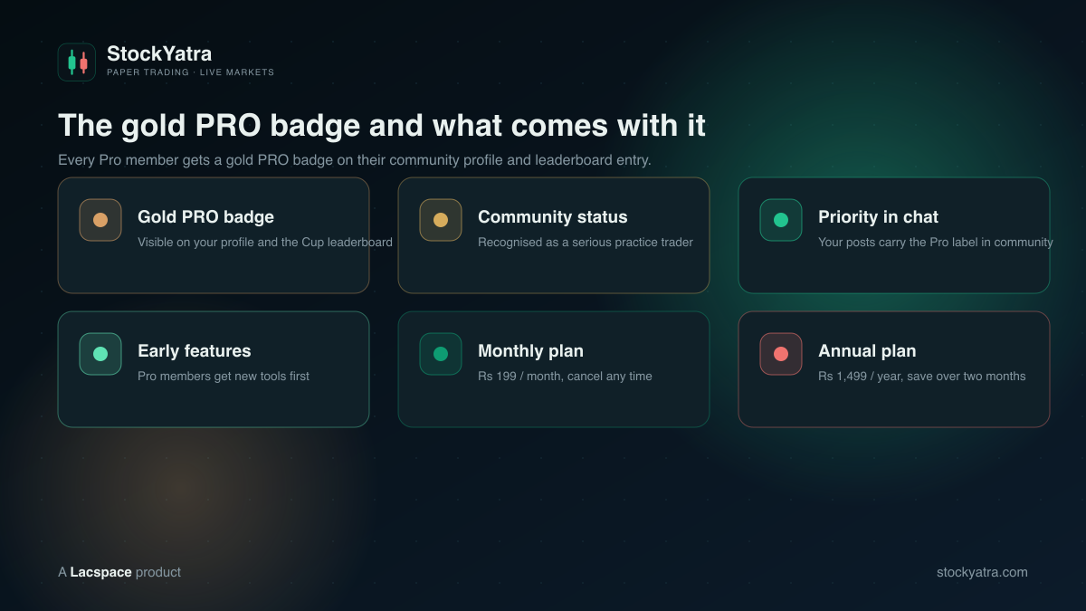Click the Early features card icon
This screenshot has height=611, width=1086.
(x=100, y=354)
